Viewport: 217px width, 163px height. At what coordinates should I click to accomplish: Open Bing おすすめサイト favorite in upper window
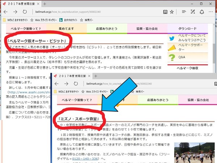coord(68,20)
